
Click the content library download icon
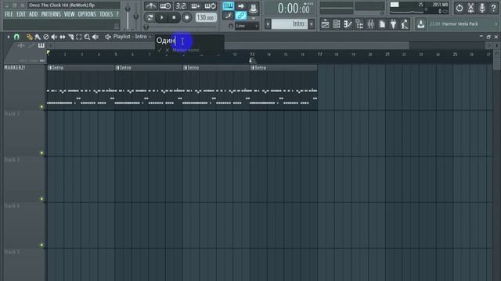click(x=421, y=24)
